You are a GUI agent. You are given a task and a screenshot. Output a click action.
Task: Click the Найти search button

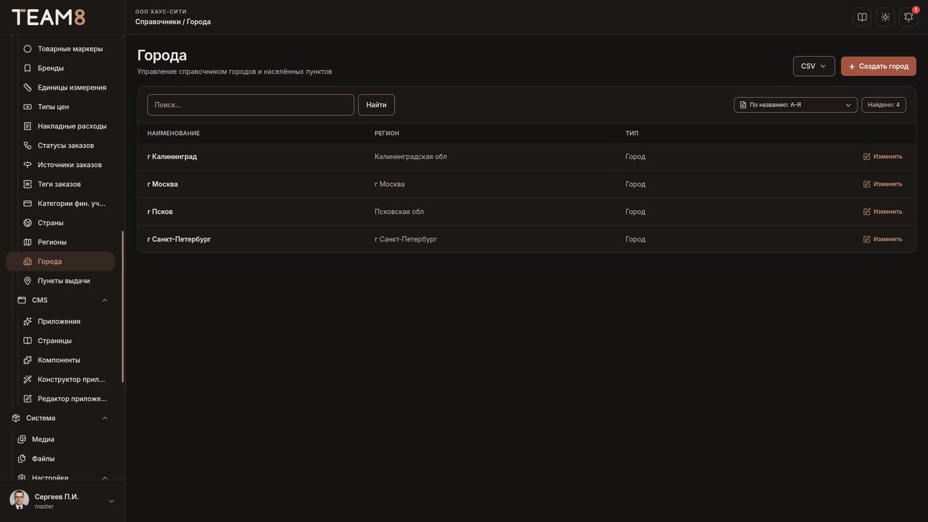point(376,105)
